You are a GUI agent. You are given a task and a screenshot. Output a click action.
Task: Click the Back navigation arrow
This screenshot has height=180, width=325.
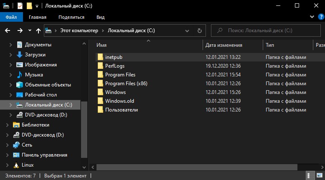click(x=8, y=30)
